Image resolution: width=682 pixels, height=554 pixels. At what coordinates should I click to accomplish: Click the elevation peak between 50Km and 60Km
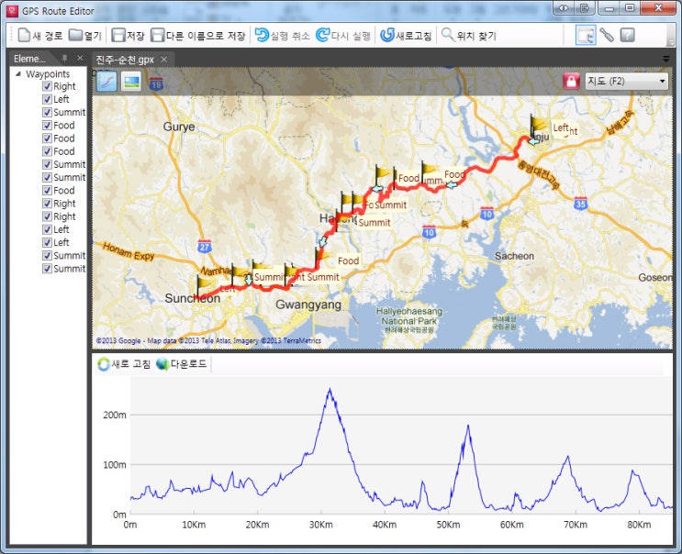click(x=468, y=427)
